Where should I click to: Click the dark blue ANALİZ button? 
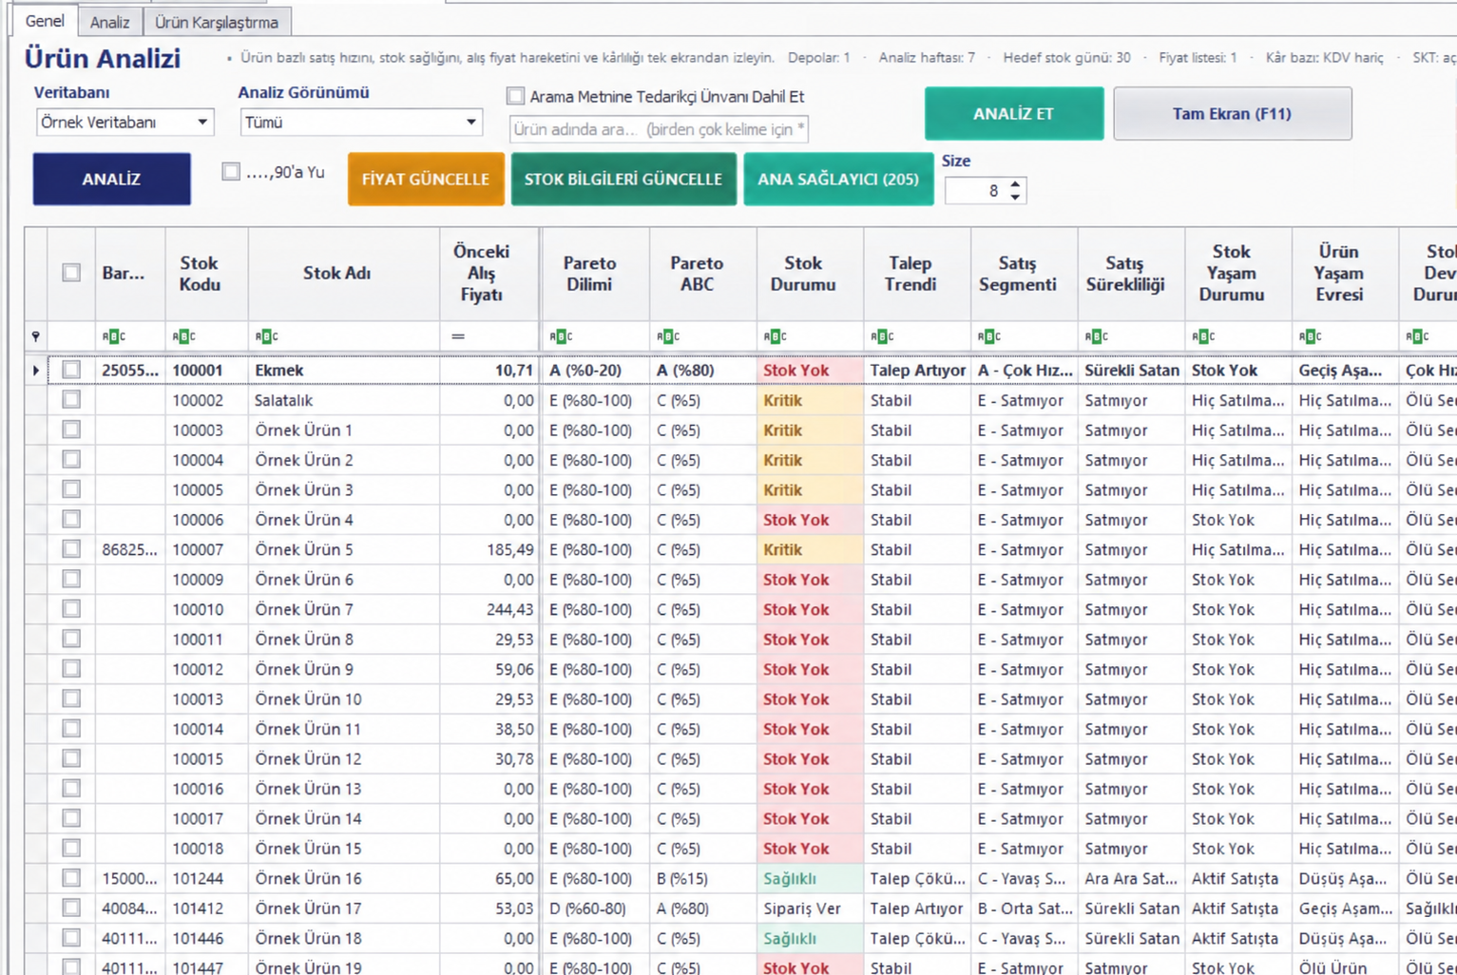point(111,179)
